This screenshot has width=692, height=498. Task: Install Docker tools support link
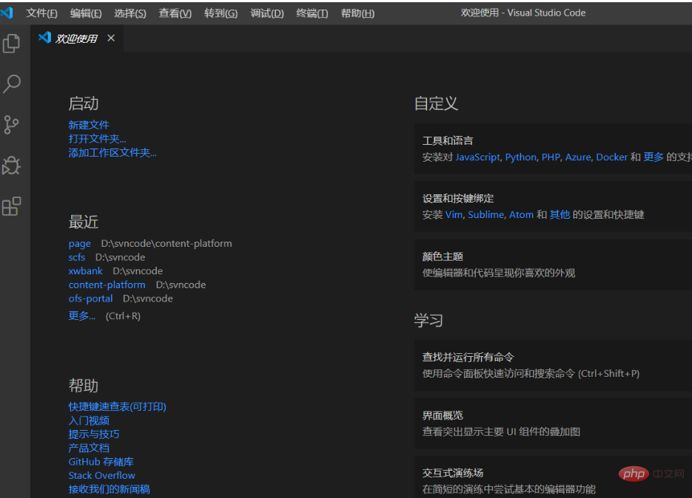[611, 157]
